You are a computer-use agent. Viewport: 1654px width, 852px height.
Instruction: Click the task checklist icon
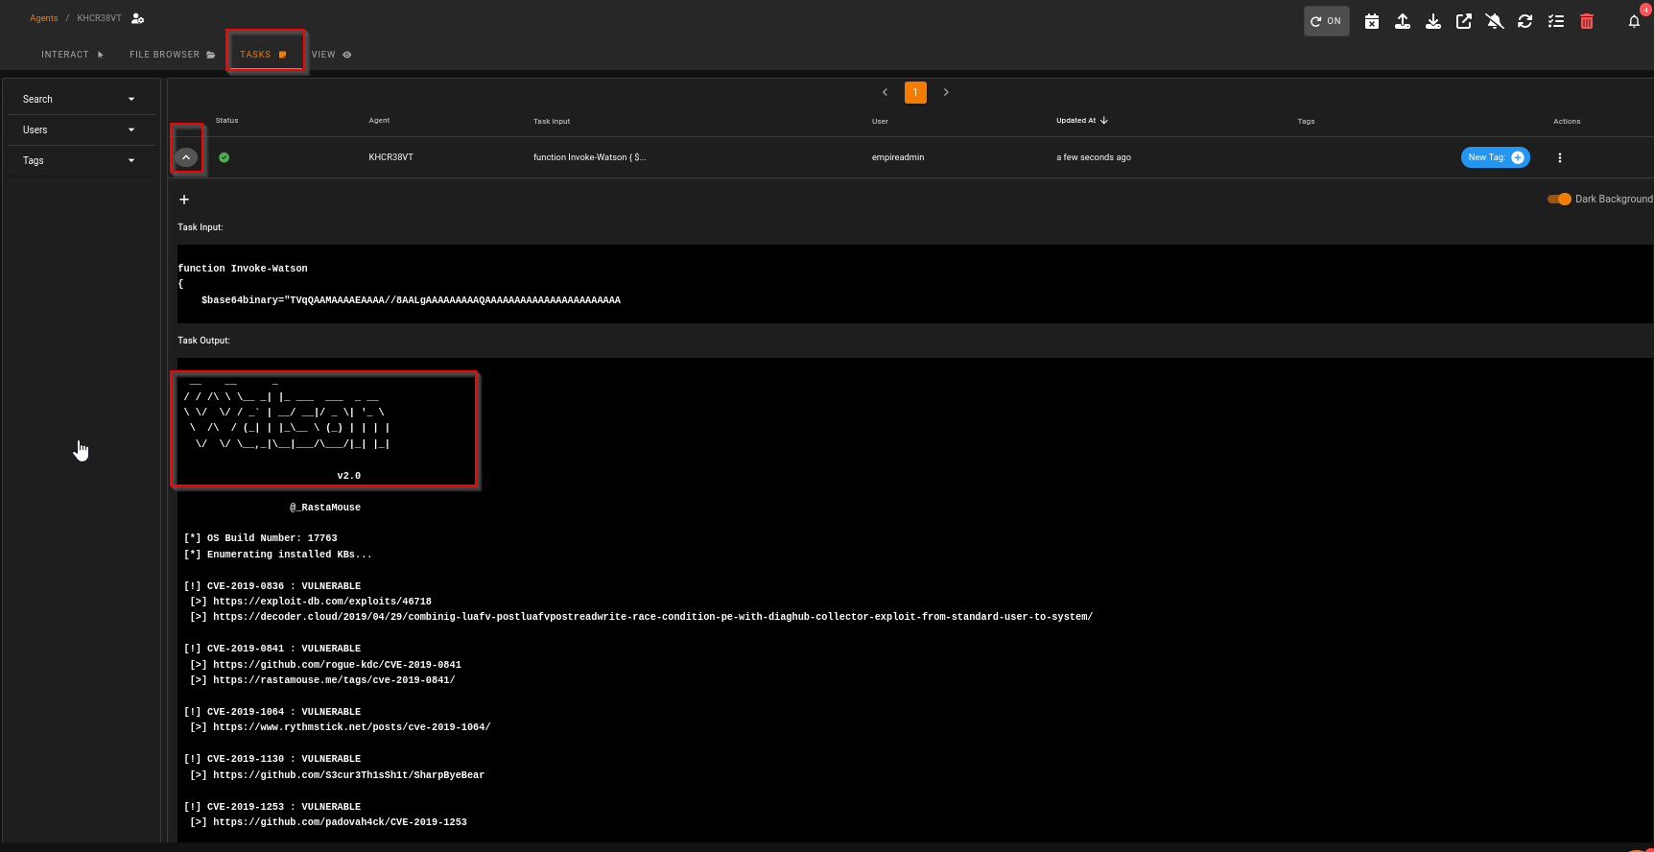point(1556,21)
